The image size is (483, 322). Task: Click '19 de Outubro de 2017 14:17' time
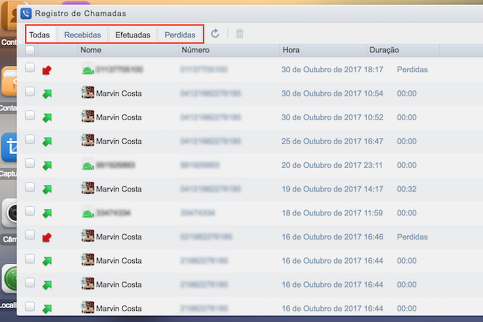332,189
